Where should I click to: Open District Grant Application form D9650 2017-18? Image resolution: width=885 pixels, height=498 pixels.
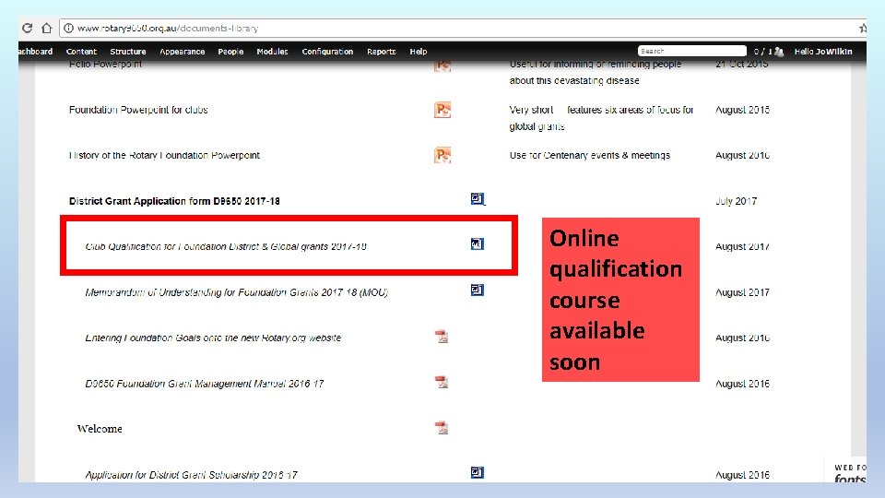pos(174,201)
